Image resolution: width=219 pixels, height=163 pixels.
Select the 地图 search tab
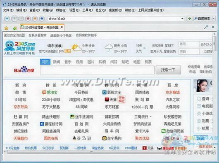tap(137, 62)
